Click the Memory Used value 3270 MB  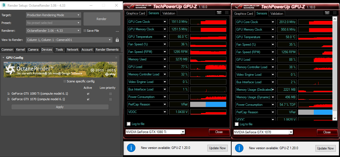pos(179,59)
